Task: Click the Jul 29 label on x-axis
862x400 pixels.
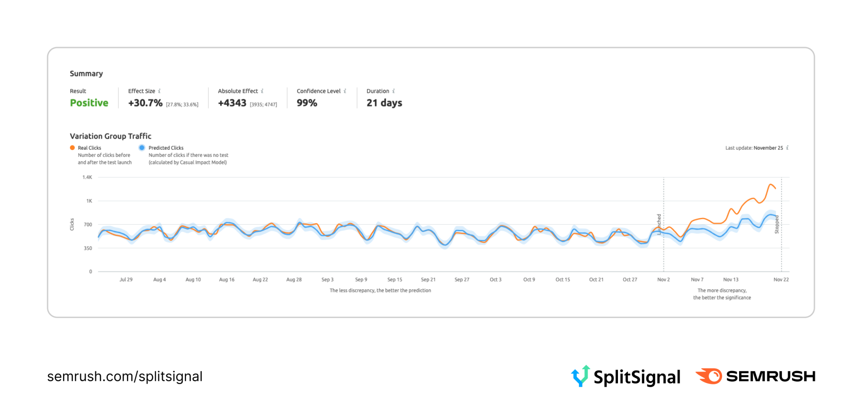Action: coord(126,280)
